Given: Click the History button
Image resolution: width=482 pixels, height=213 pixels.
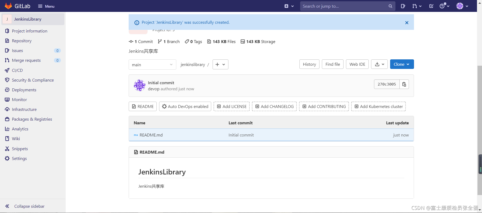Looking at the screenshot, I should point(309,64).
